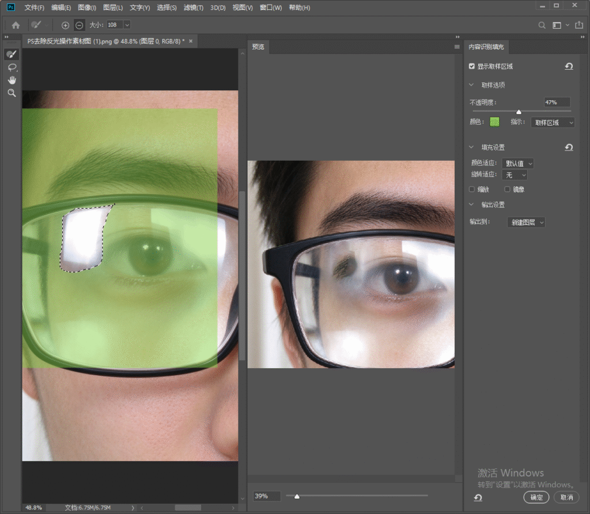Screen dimensions: 590x514
Task: Collapse the 填充设置 section
Action: coord(471,147)
